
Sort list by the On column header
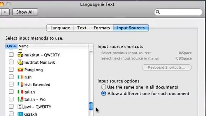click(11, 46)
